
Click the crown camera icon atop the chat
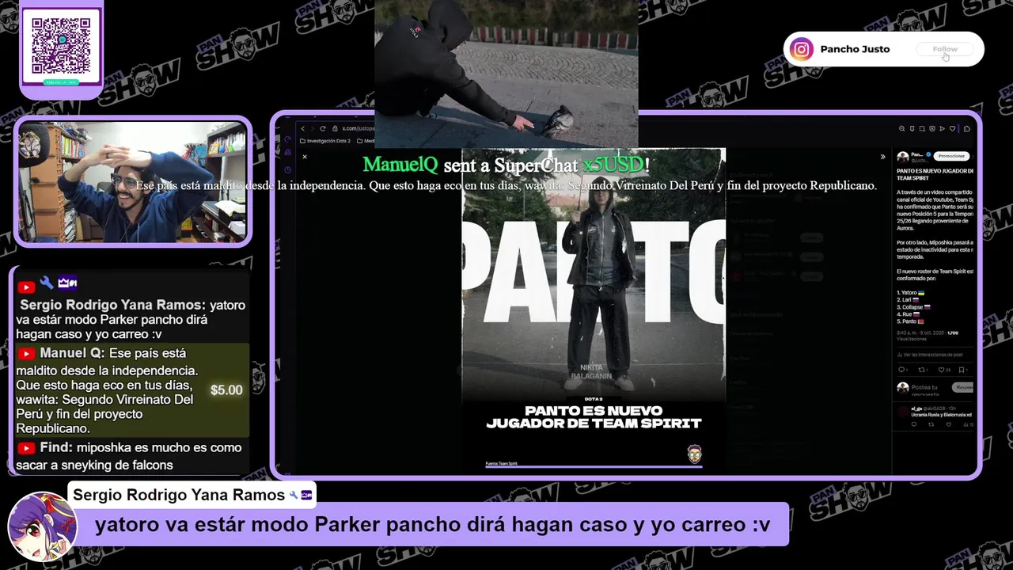[67, 283]
